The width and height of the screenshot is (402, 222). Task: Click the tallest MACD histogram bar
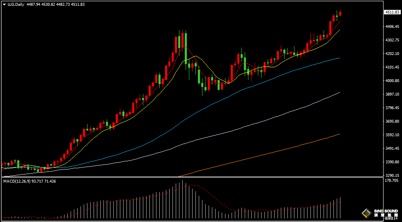[183, 201]
